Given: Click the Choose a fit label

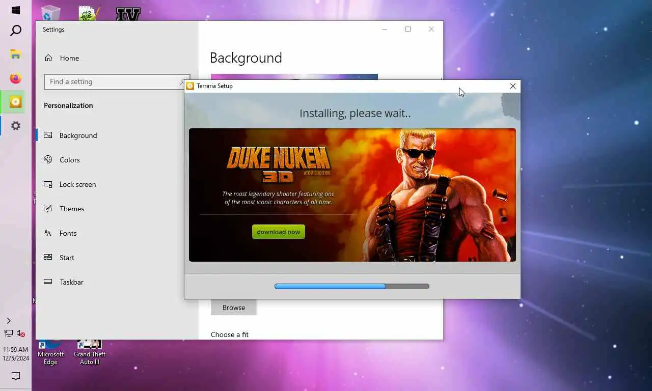Looking at the screenshot, I should (x=230, y=334).
